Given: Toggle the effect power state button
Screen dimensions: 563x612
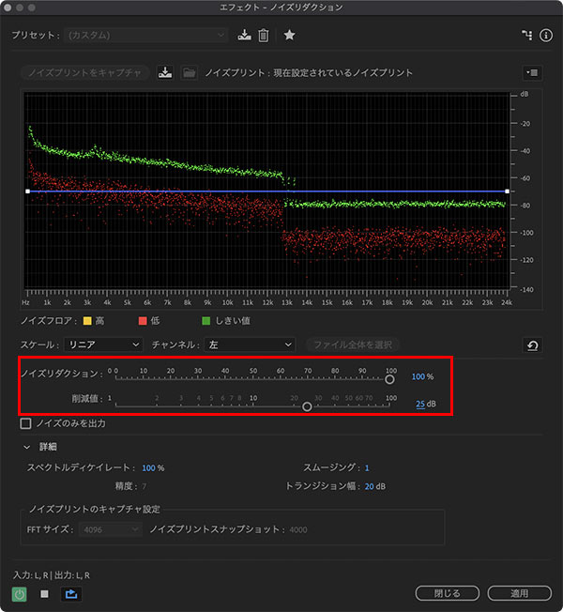Looking at the screenshot, I should (19, 594).
